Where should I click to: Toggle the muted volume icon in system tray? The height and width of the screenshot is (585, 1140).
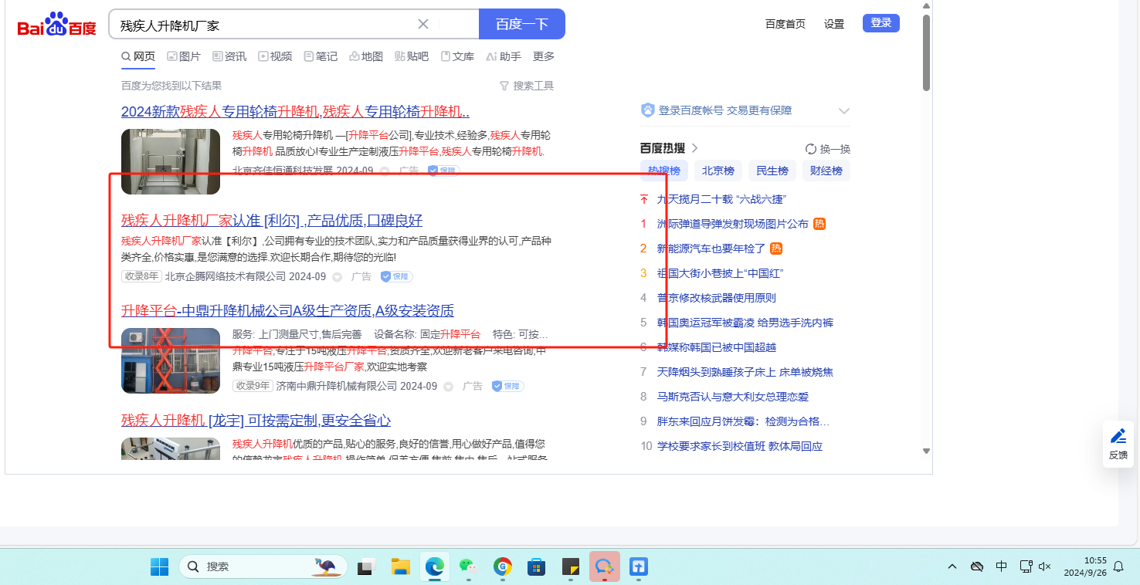[x=1045, y=566]
